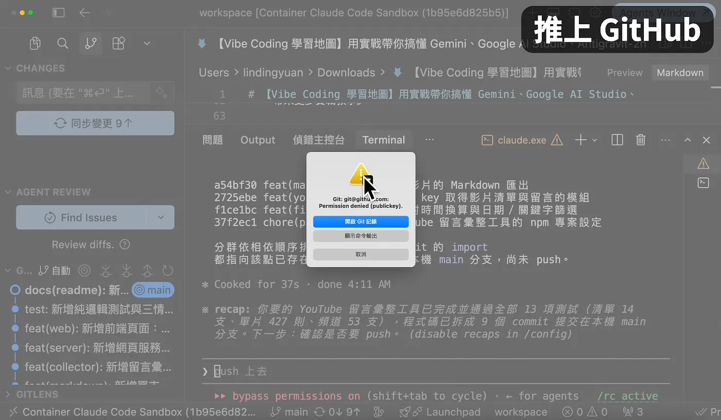Screen dimensions: 721x420
Task: Open the new terminal profile dropdown
Action: coord(595,140)
